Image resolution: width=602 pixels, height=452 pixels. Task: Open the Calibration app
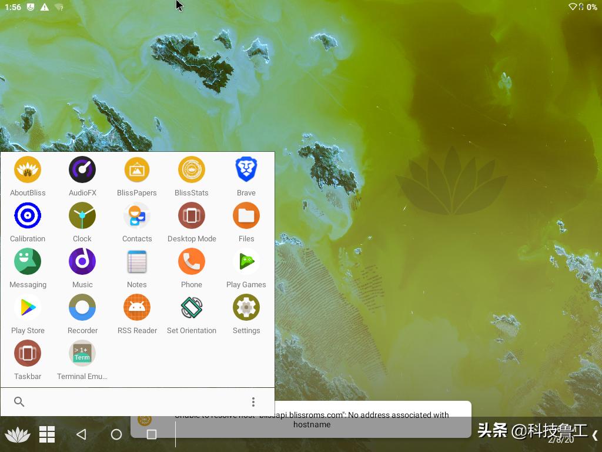[28, 215]
